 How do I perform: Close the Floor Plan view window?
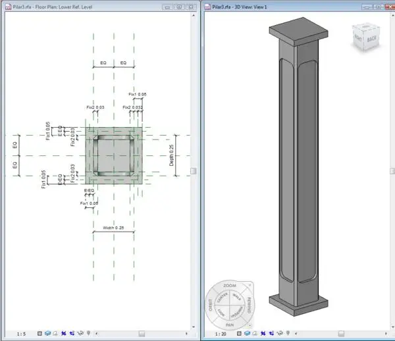[191, 7]
